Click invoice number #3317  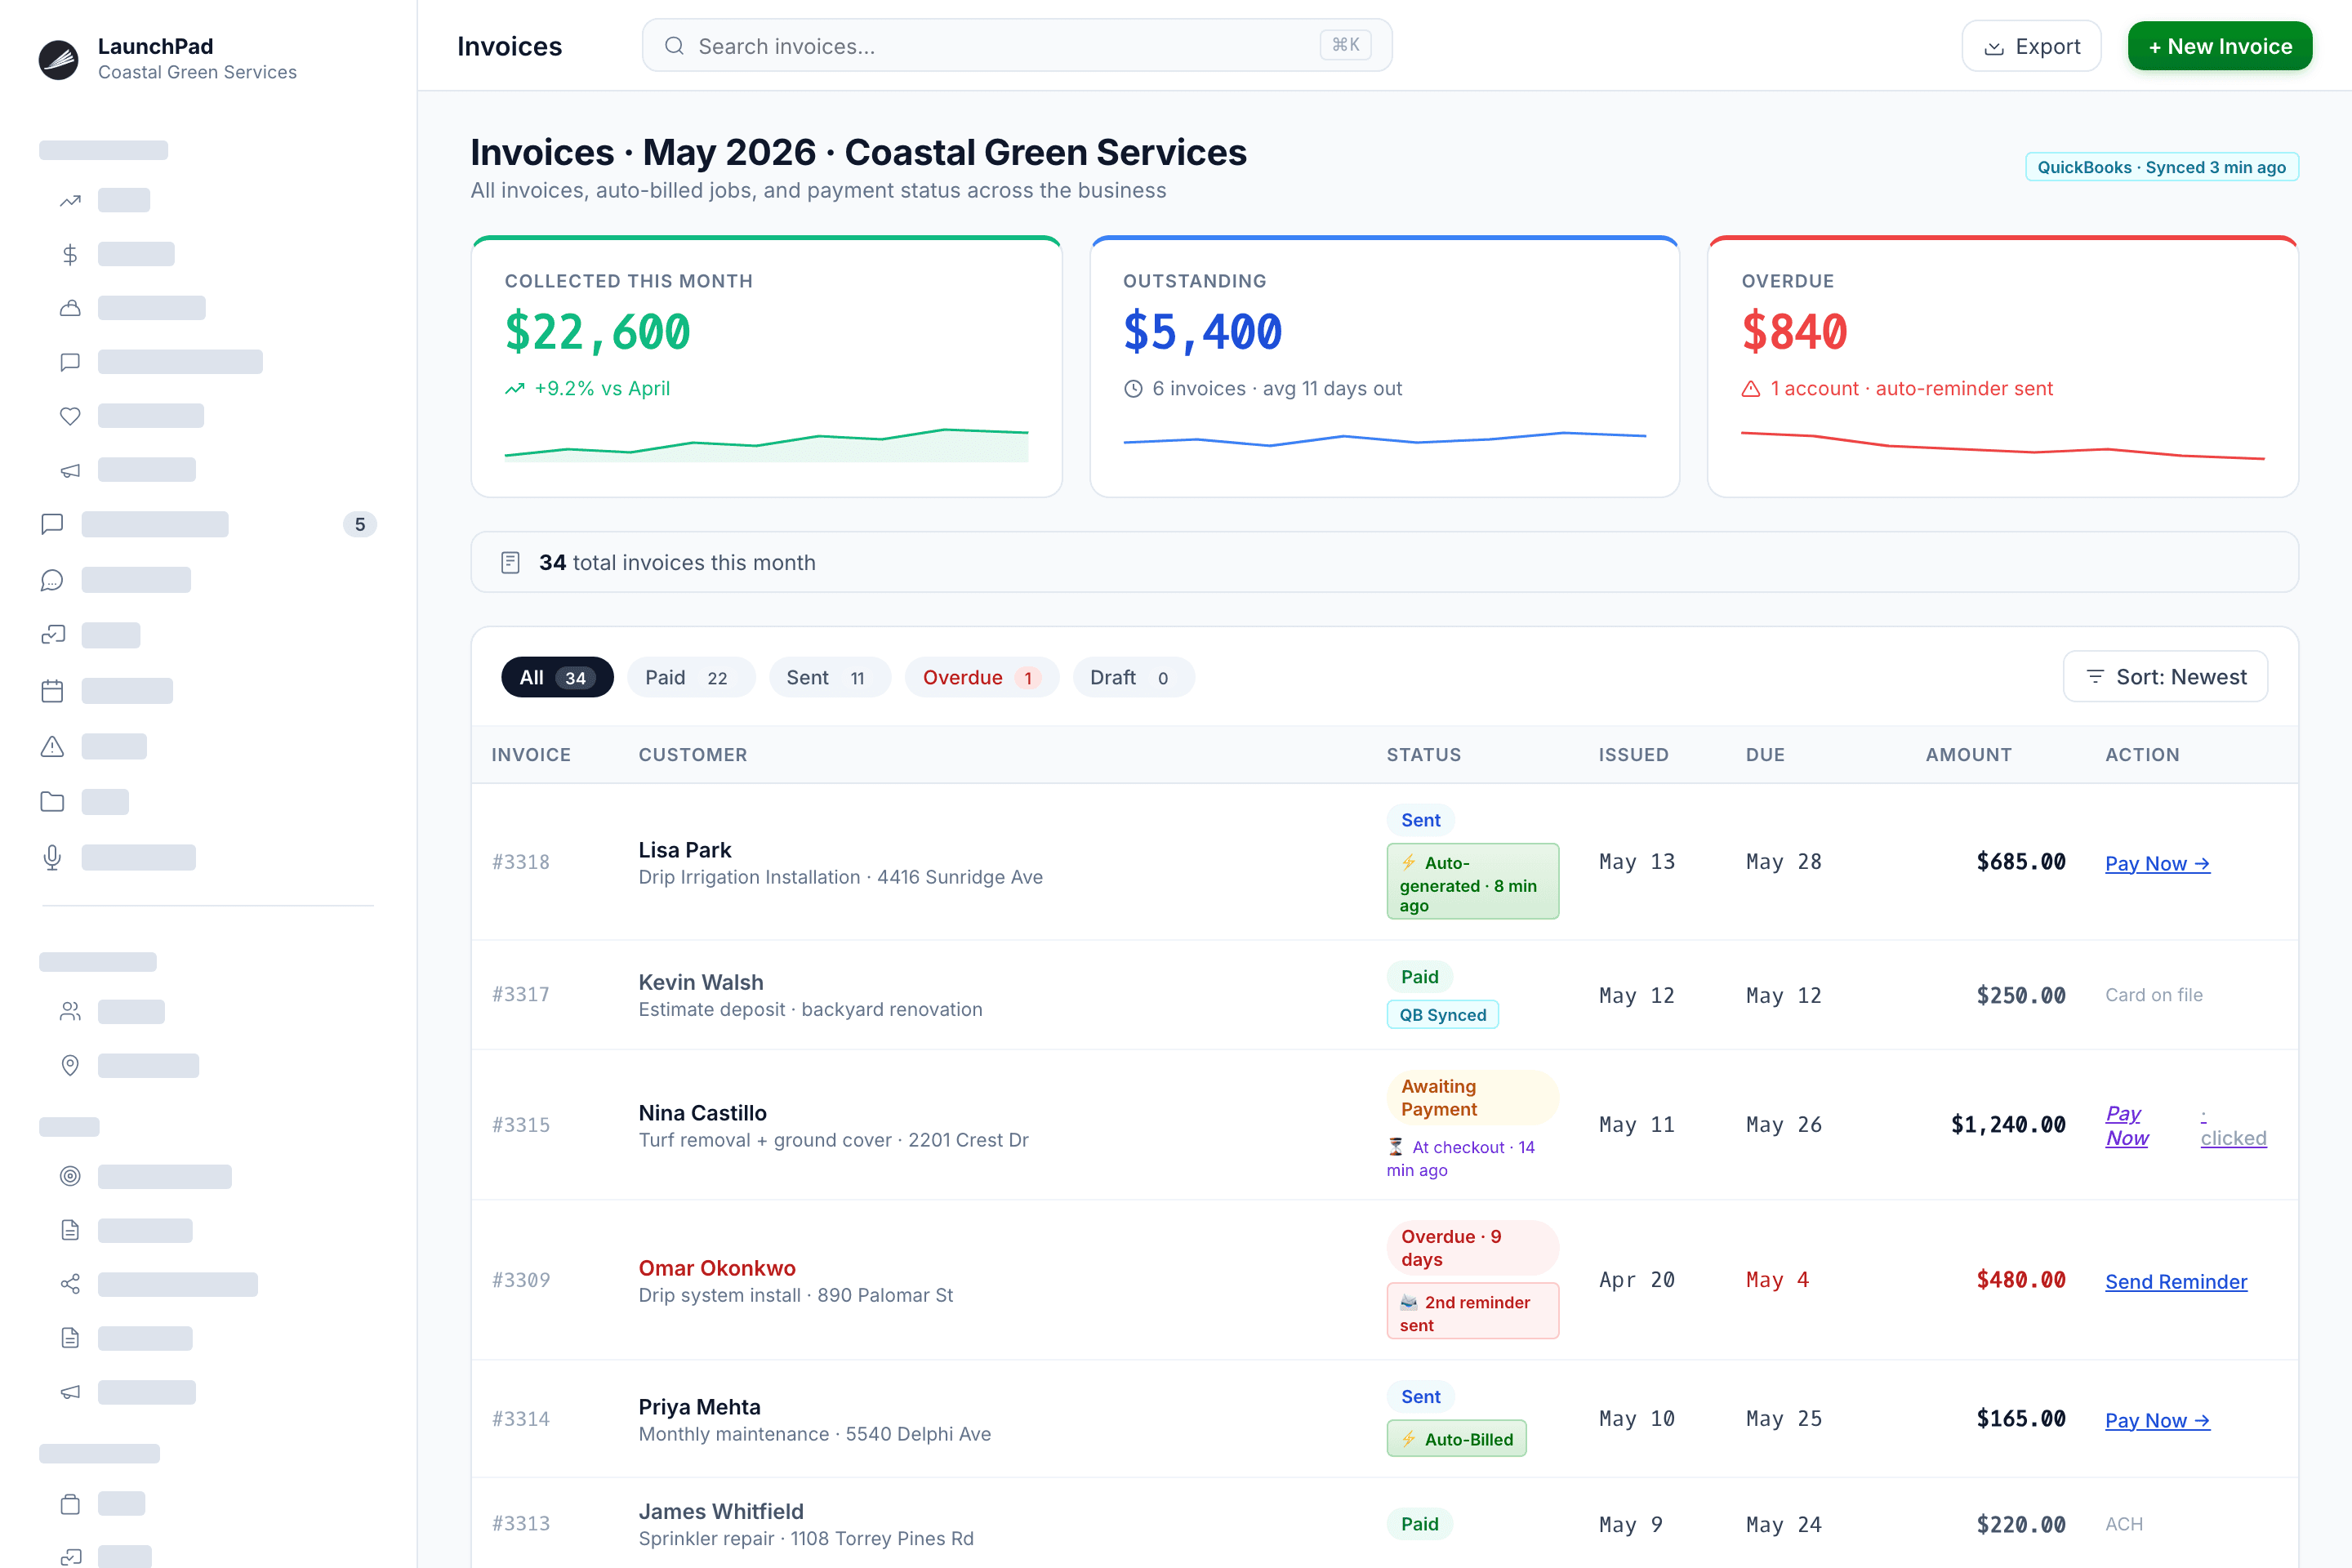tap(521, 995)
